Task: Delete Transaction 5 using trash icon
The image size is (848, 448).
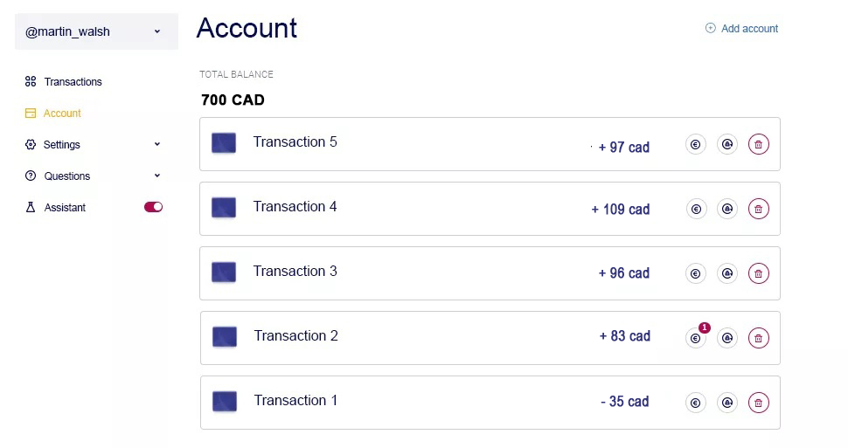Action: [x=759, y=145]
